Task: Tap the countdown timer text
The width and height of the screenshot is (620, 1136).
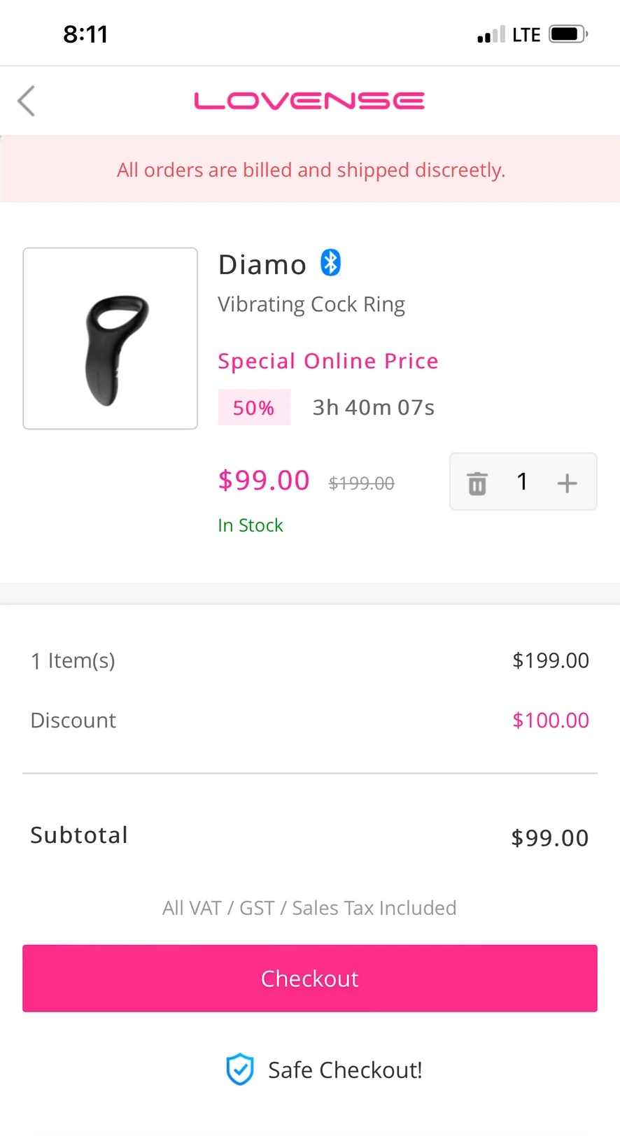Action: pyautogui.click(x=373, y=407)
